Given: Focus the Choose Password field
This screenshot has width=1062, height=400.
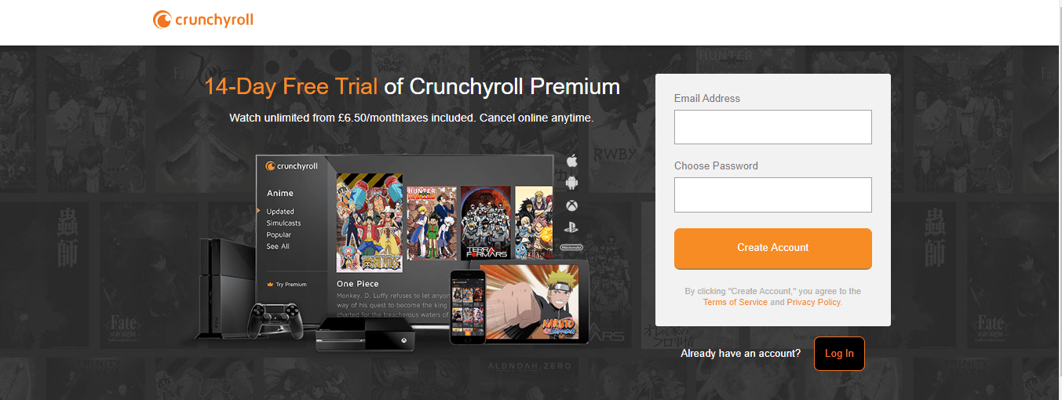Looking at the screenshot, I should 773,195.
